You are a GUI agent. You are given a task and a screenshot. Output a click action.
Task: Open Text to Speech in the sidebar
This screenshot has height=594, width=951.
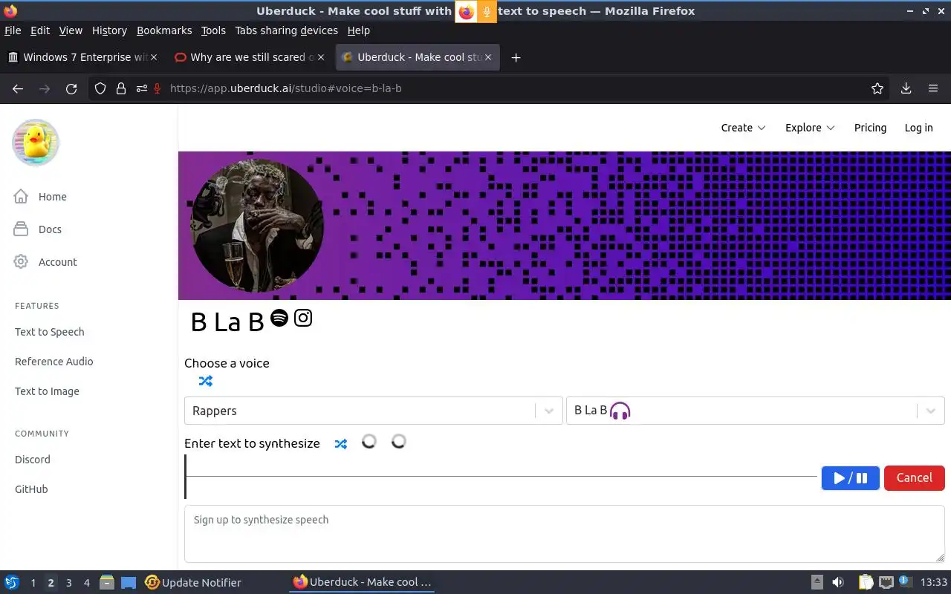50,332
